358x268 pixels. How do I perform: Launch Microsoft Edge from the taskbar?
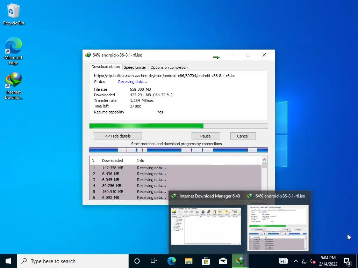point(171,261)
